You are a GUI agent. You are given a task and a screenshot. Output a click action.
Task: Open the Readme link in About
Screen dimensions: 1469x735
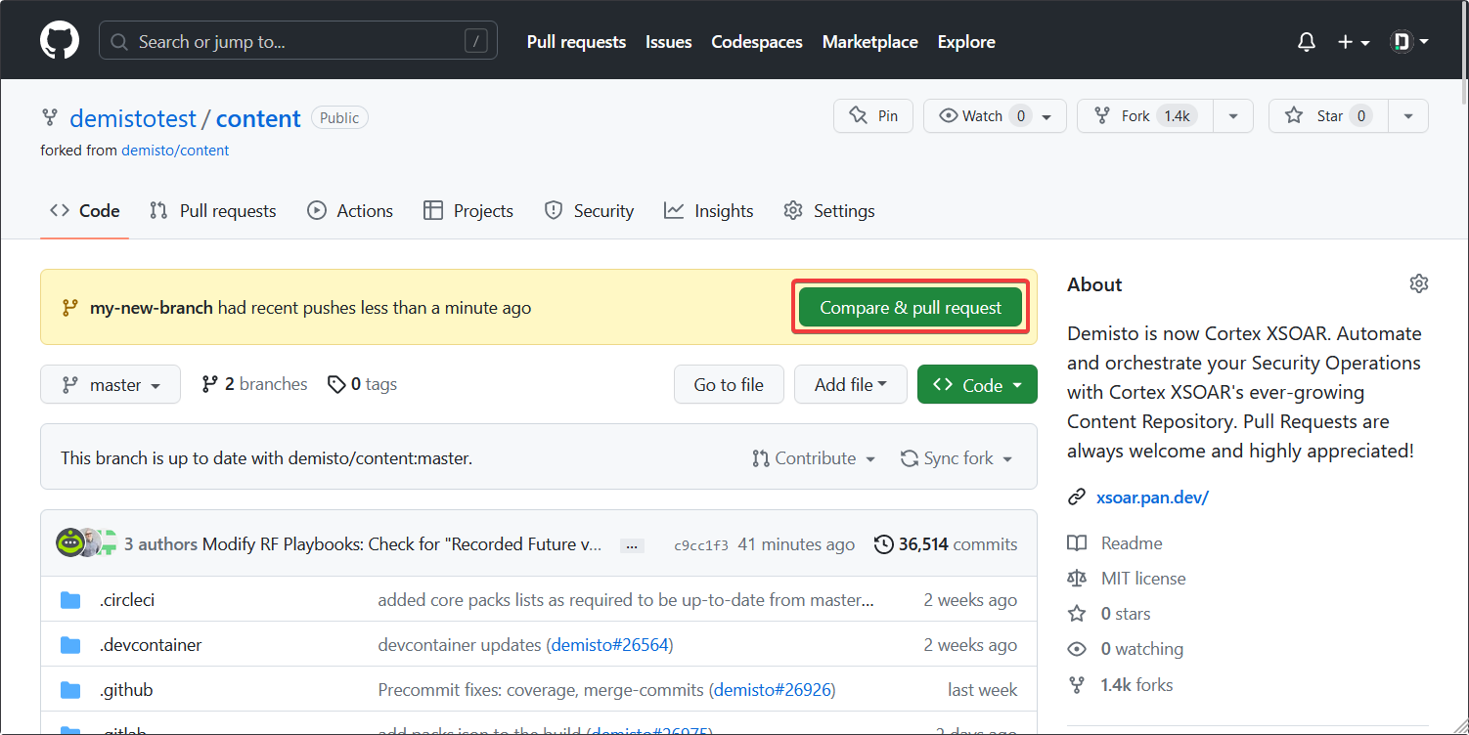[1115, 543]
